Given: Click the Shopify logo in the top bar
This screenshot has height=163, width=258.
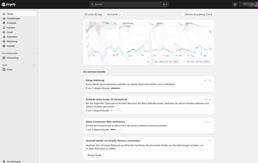Looking at the screenshot, I should [x=9, y=4].
